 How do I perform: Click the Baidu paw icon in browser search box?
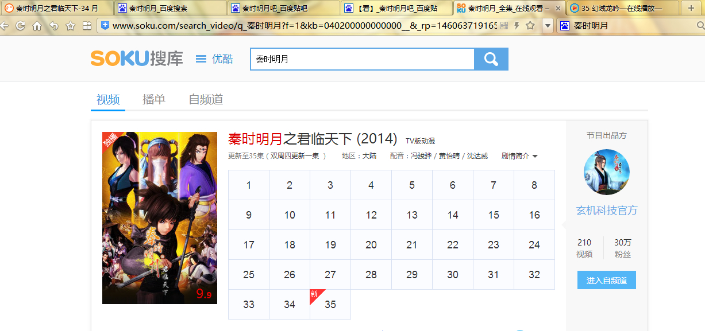565,26
